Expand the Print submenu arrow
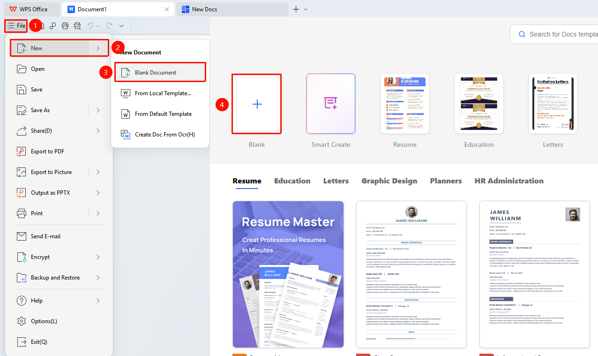This screenshot has width=598, height=356. click(x=98, y=213)
